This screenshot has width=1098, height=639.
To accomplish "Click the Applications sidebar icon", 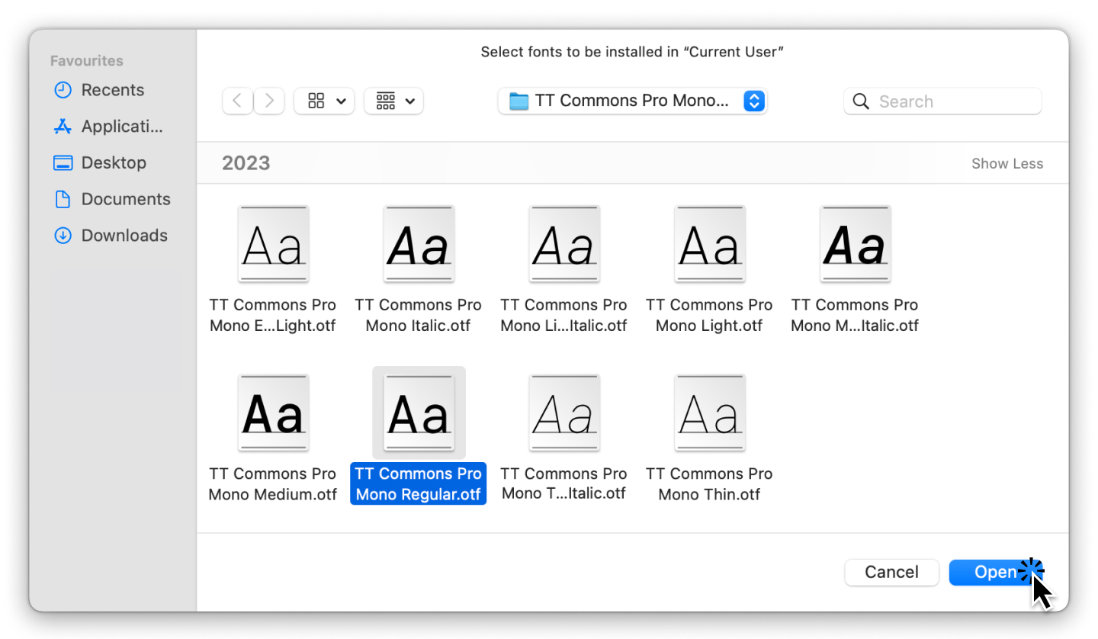I will pyautogui.click(x=63, y=127).
